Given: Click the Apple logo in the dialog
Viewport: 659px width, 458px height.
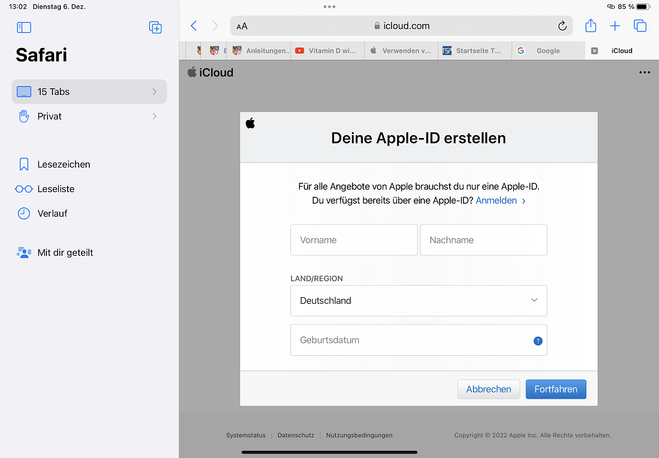Looking at the screenshot, I should (x=250, y=123).
